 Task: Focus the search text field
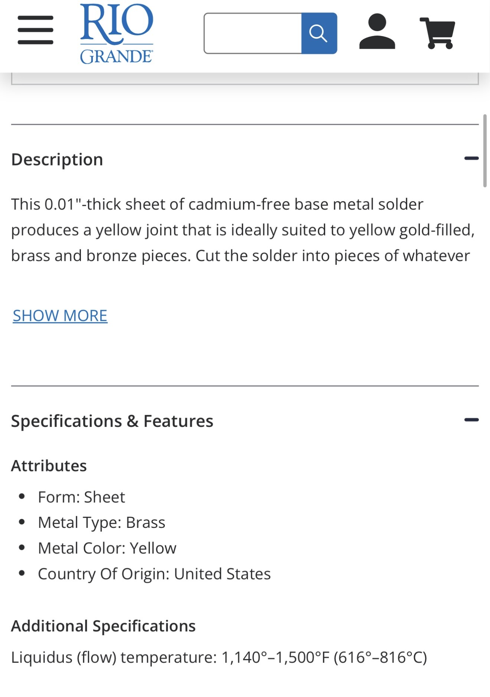(x=253, y=33)
